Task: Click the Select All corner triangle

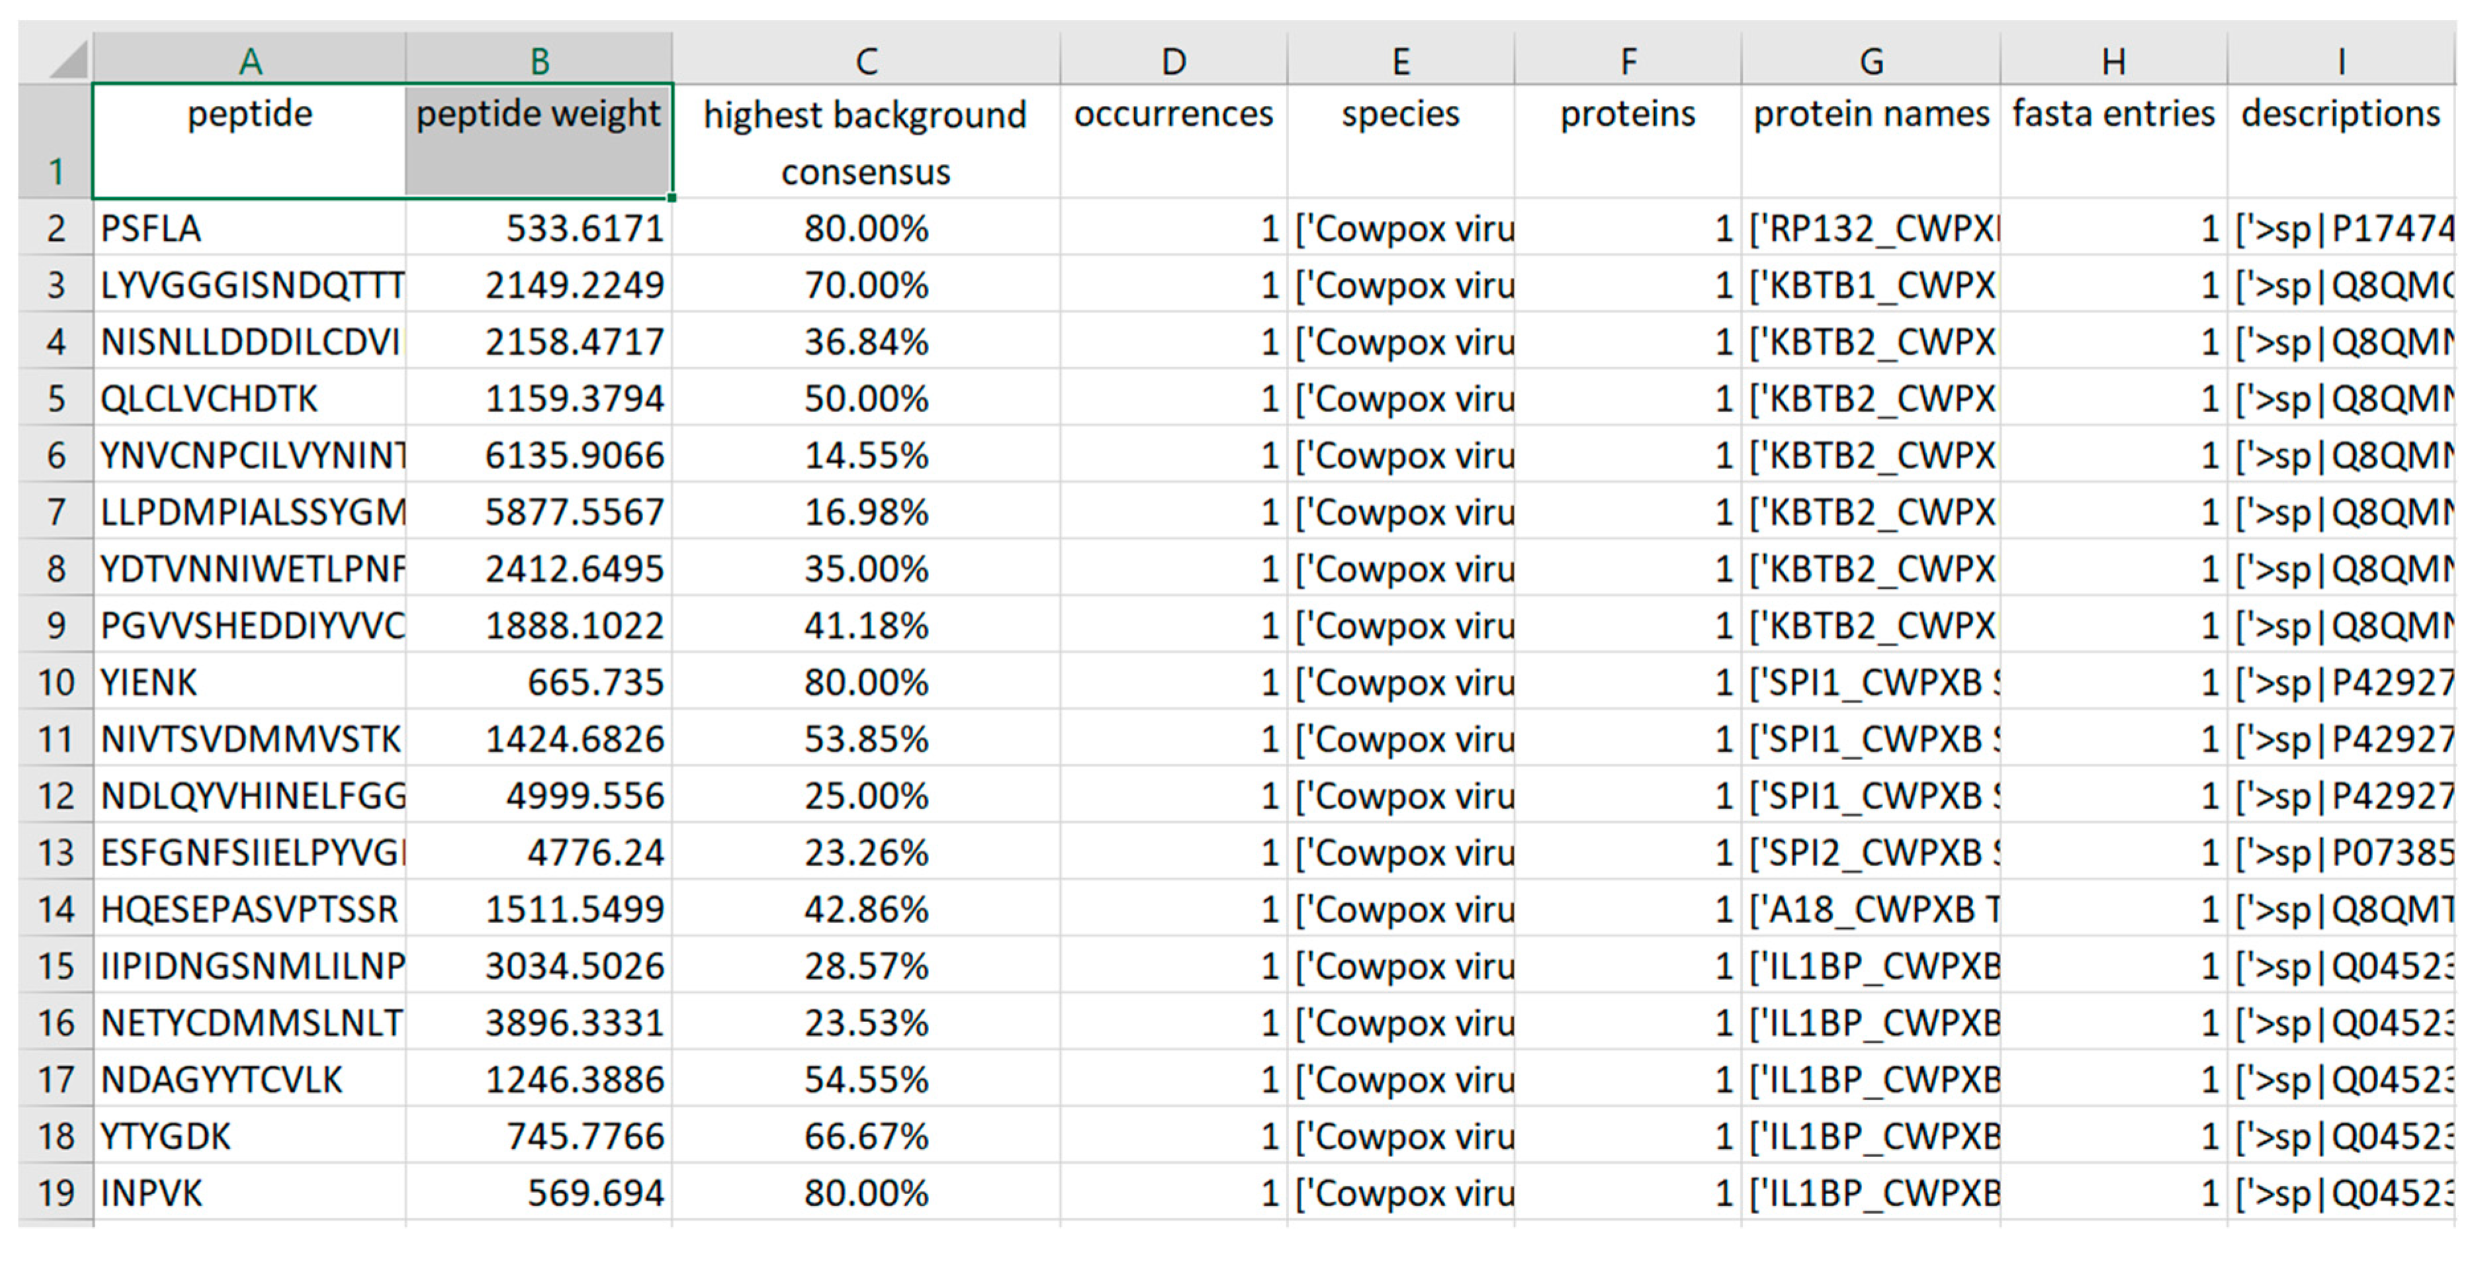Action: pyautogui.click(x=68, y=60)
